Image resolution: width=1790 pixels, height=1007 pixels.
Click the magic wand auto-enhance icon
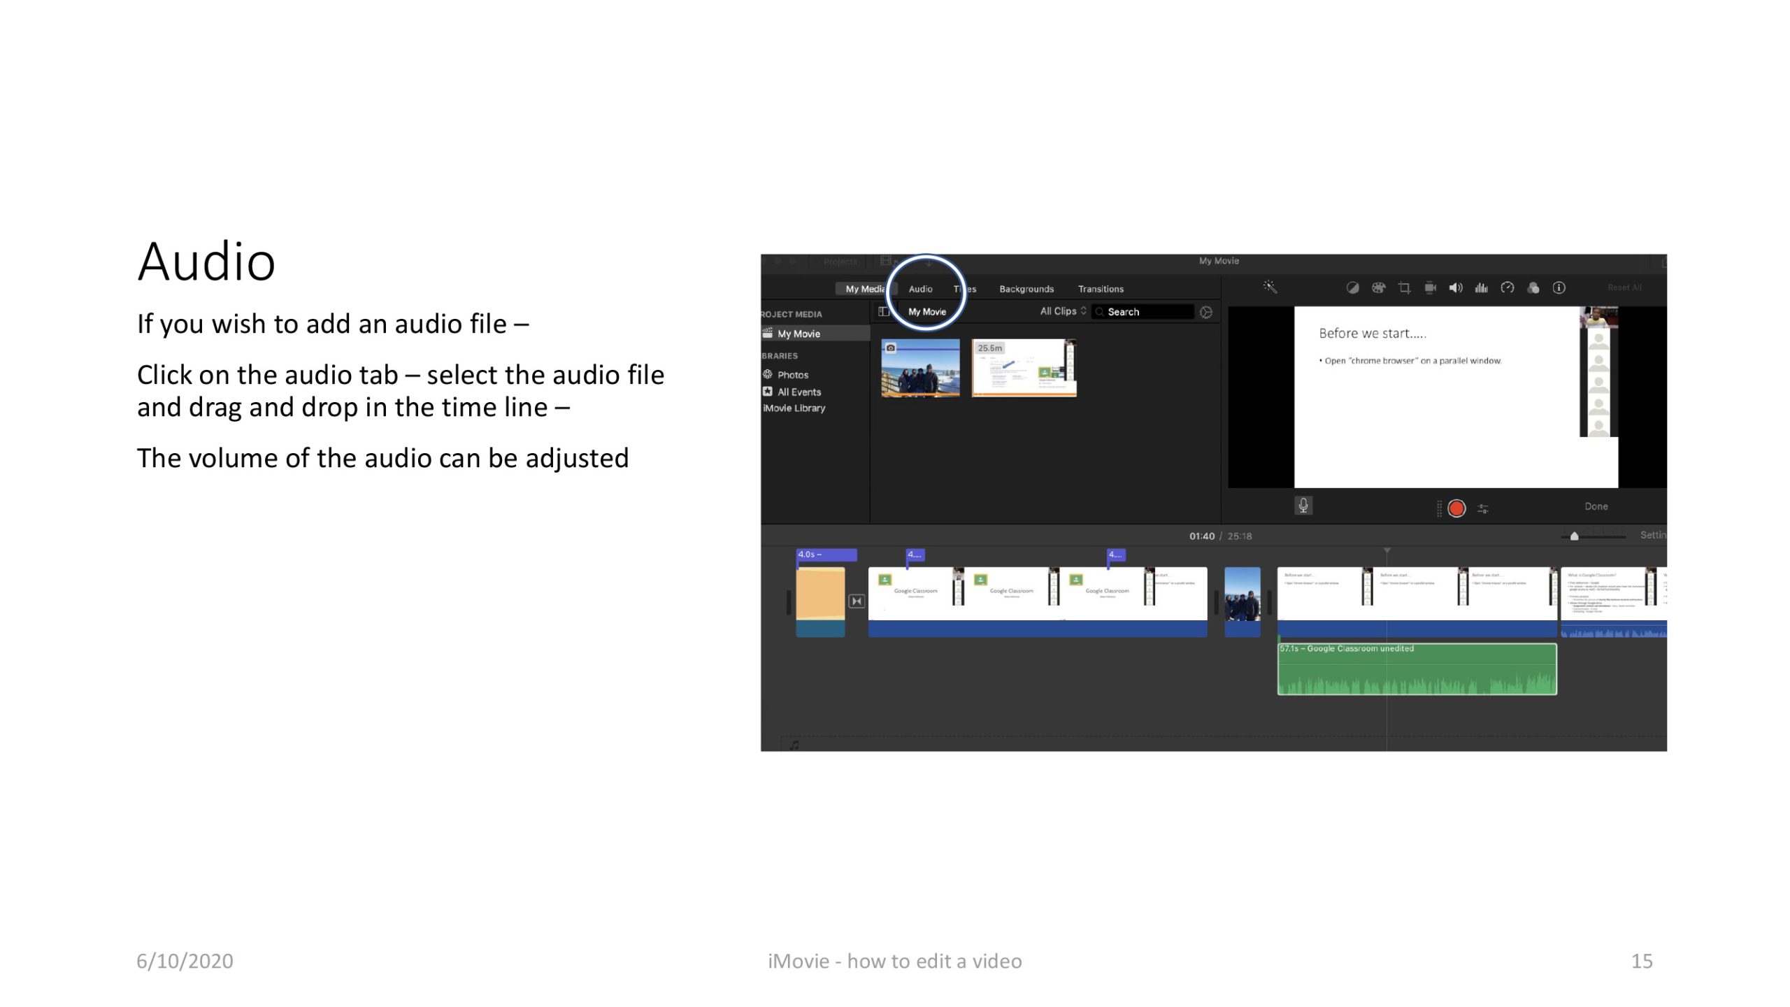pos(1270,287)
